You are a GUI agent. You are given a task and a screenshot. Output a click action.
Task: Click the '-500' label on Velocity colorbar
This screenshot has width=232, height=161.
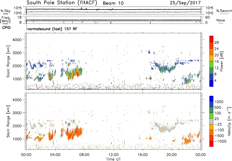click(x=219, y=136)
